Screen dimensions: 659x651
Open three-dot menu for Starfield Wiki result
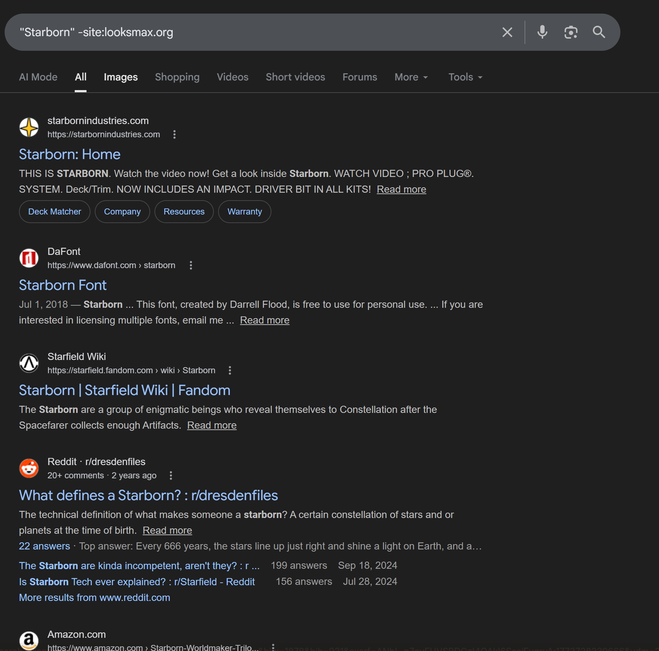point(230,370)
